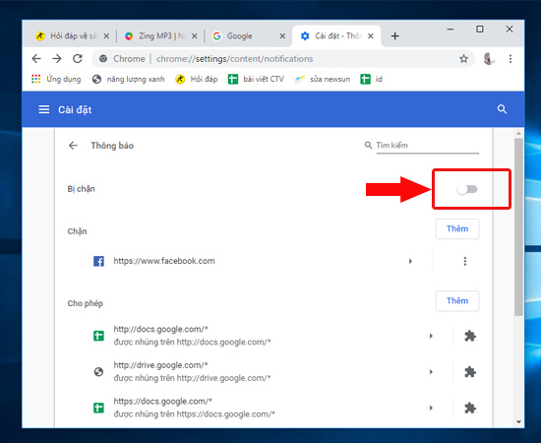Close the Zing MP3 tab
Screen dimensions: 541x443
[x=195, y=35]
